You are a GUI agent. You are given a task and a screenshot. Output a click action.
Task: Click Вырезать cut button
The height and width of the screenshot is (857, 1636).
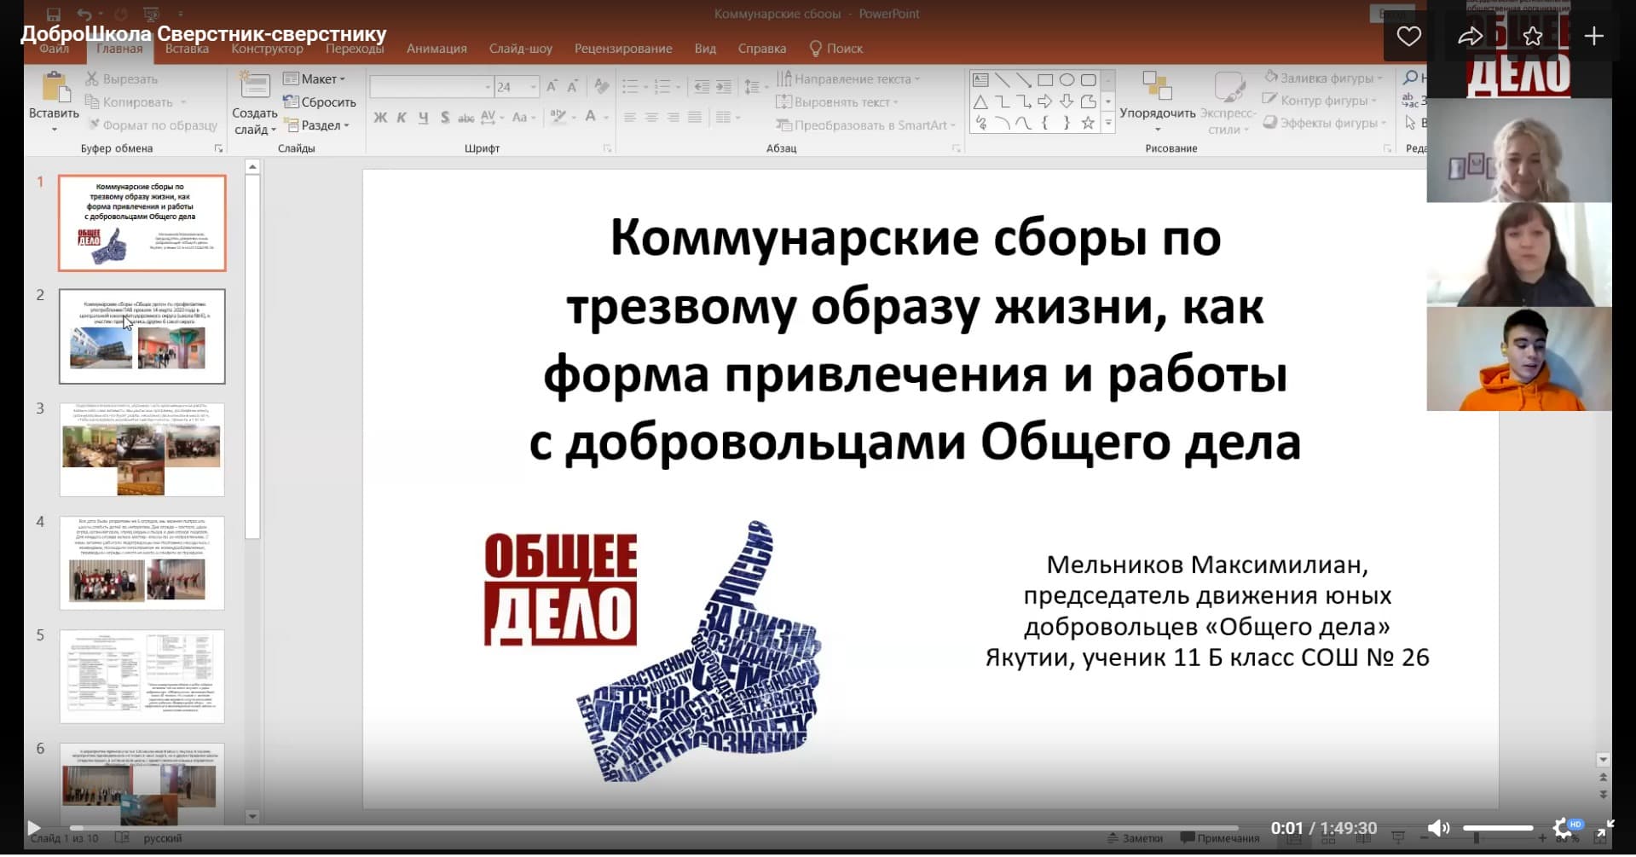point(121,78)
